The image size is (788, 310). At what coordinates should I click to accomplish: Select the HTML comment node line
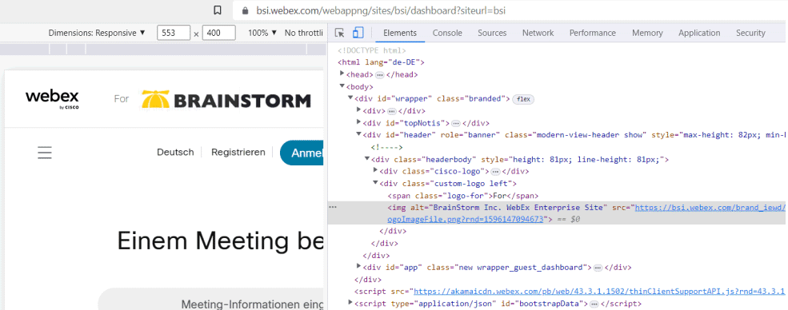[387, 147]
